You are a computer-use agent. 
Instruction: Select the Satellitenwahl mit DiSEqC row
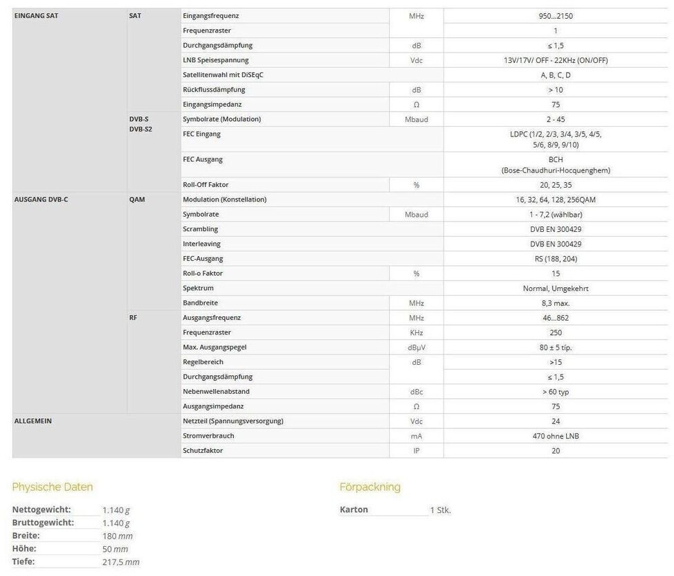pyautogui.click(x=224, y=75)
